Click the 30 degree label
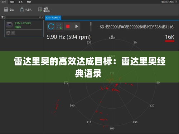The height and width of the screenshot is (134, 179). [135, 43]
